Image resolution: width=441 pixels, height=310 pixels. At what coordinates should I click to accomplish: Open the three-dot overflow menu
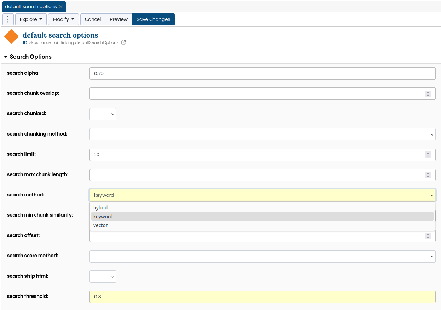coord(8,19)
